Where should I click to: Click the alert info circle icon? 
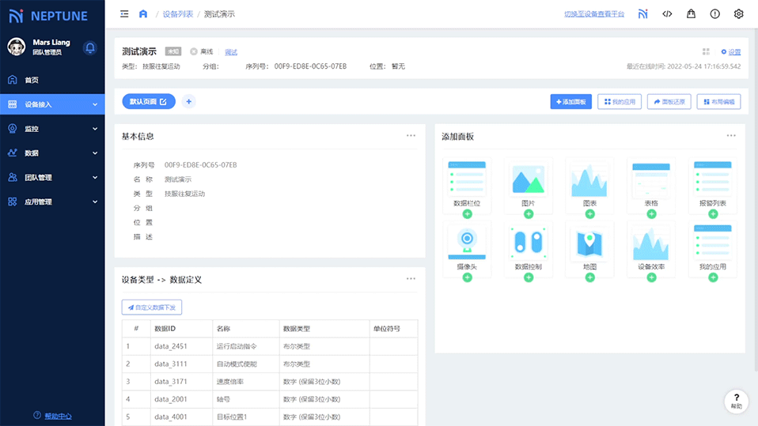point(714,14)
